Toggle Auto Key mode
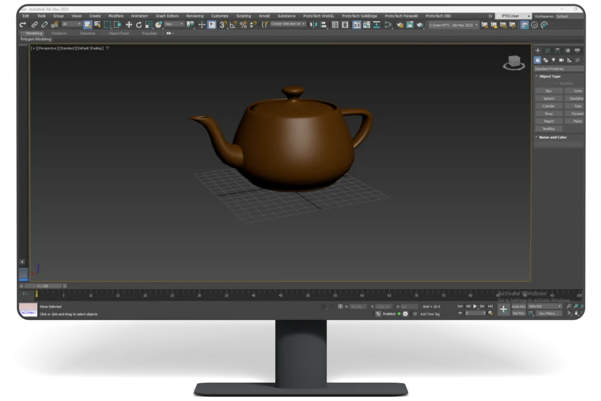The image size is (601, 401). click(x=519, y=306)
